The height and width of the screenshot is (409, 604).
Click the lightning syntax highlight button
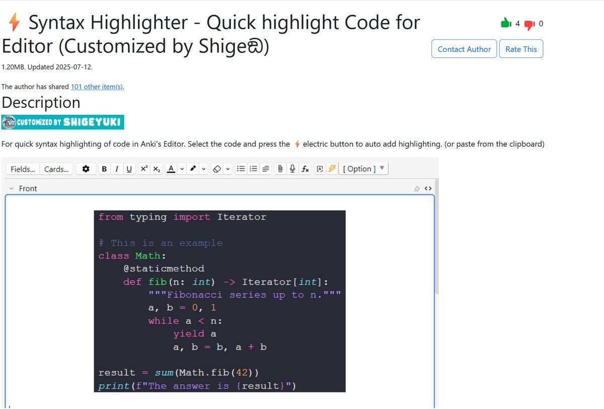tap(332, 169)
